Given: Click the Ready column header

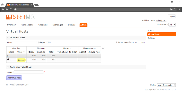Looking at the screenshot, I should click(x=31, y=52).
